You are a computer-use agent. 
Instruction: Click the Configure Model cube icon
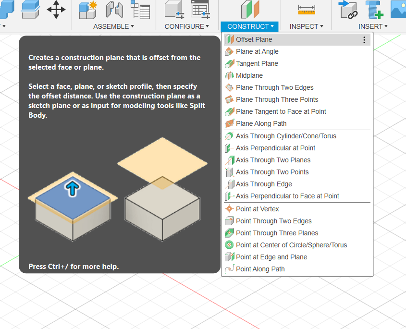(174, 10)
